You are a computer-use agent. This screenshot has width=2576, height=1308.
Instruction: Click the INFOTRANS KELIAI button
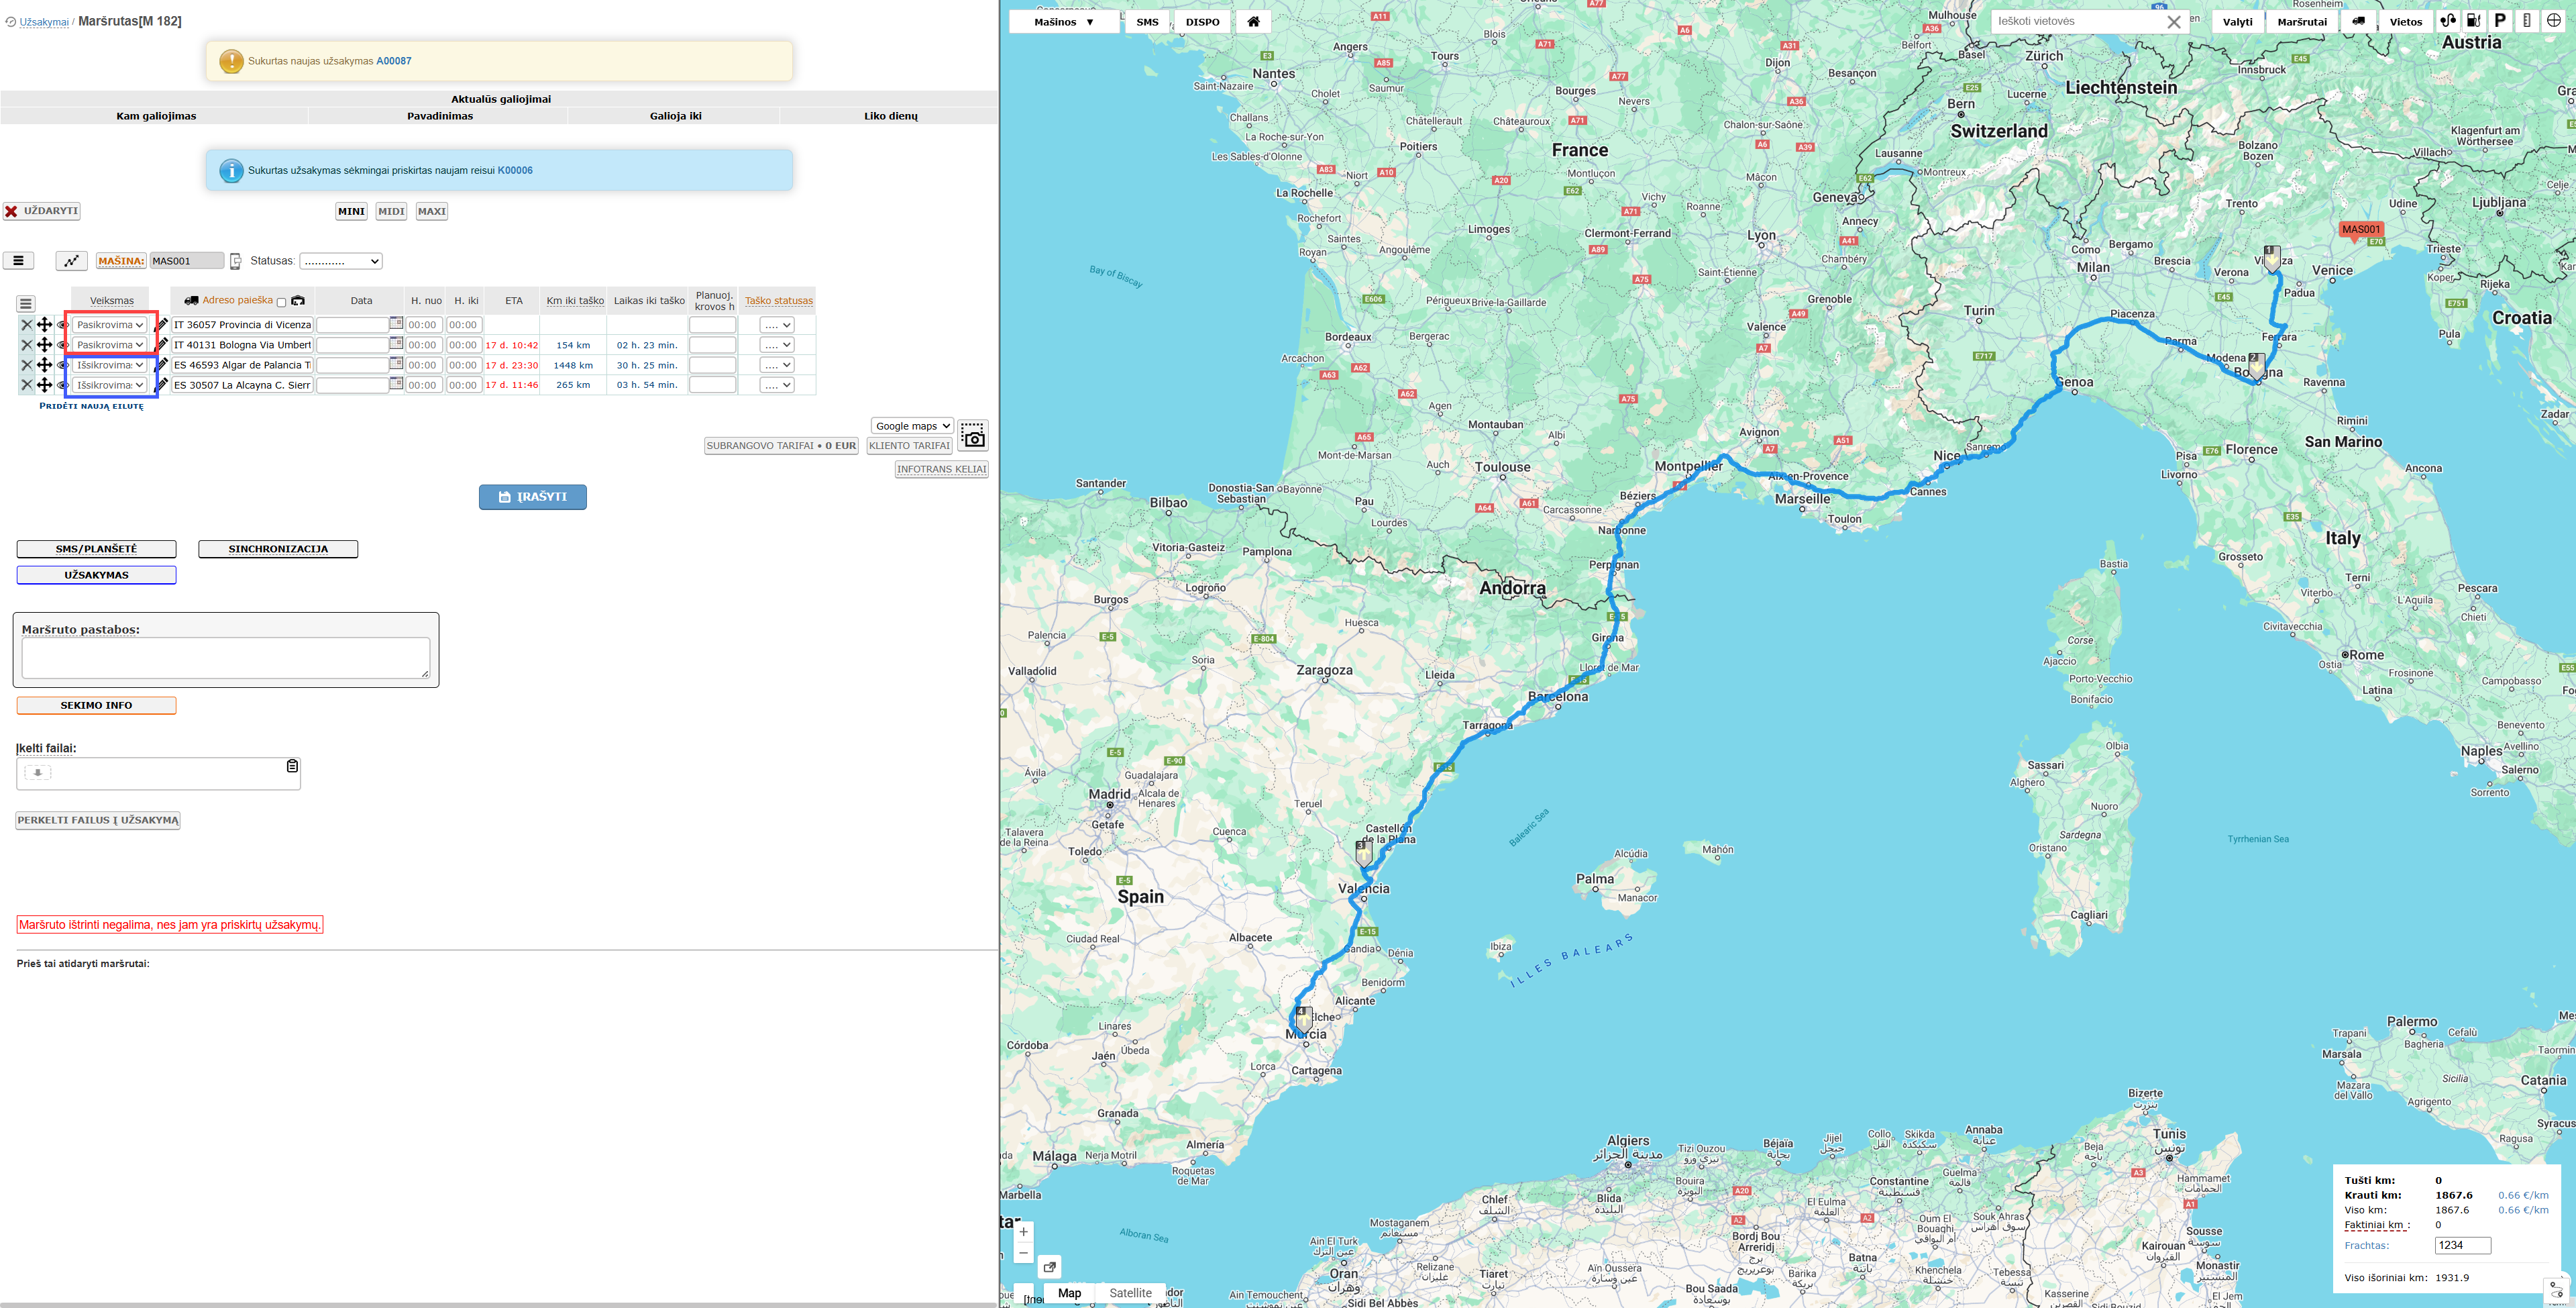[x=941, y=469]
